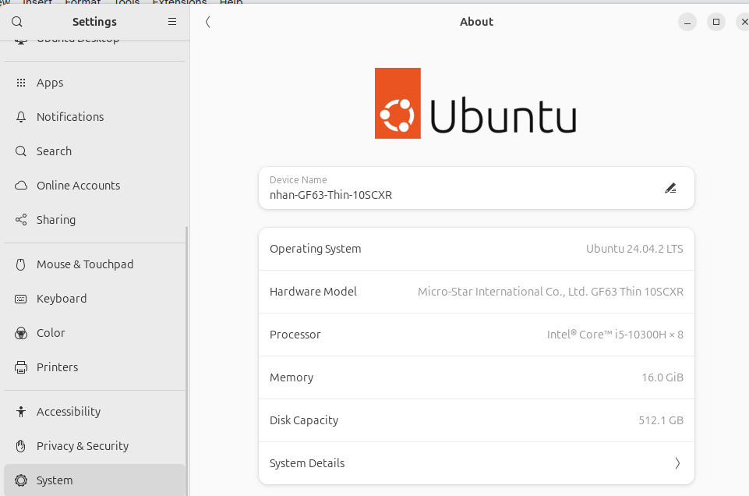This screenshot has height=496, width=749.
Task: Go back using the header arrow
Action: [208, 22]
